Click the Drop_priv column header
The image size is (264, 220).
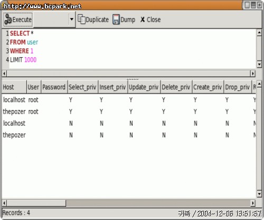click(238, 87)
